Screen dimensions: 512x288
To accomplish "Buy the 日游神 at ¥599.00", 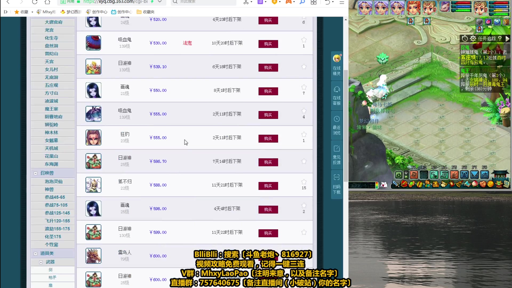I will (268, 233).
